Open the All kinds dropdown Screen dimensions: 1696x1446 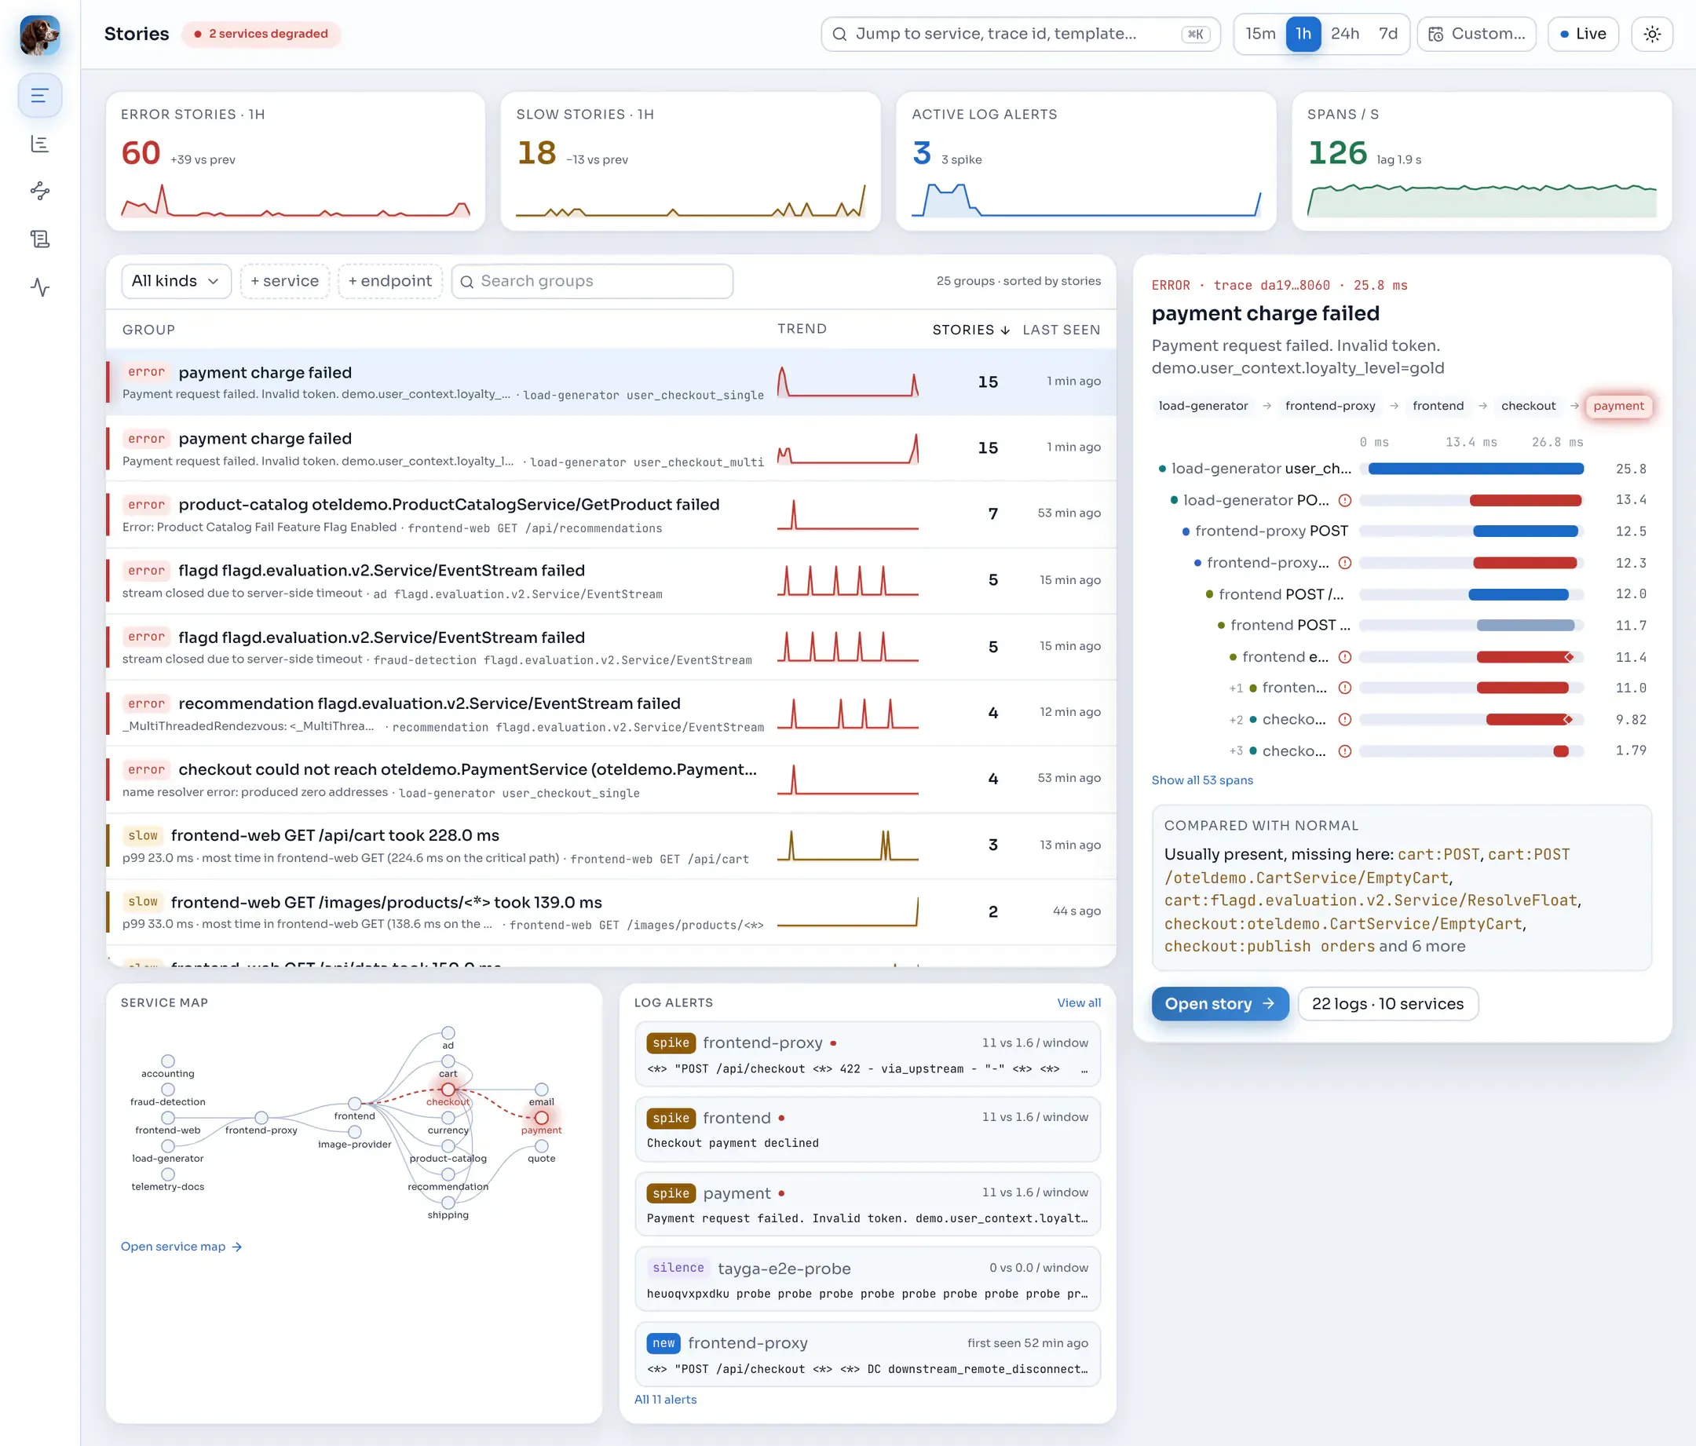[x=176, y=282]
